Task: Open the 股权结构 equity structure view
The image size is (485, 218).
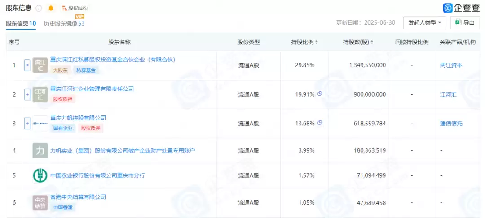Action: tap(75, 8)
